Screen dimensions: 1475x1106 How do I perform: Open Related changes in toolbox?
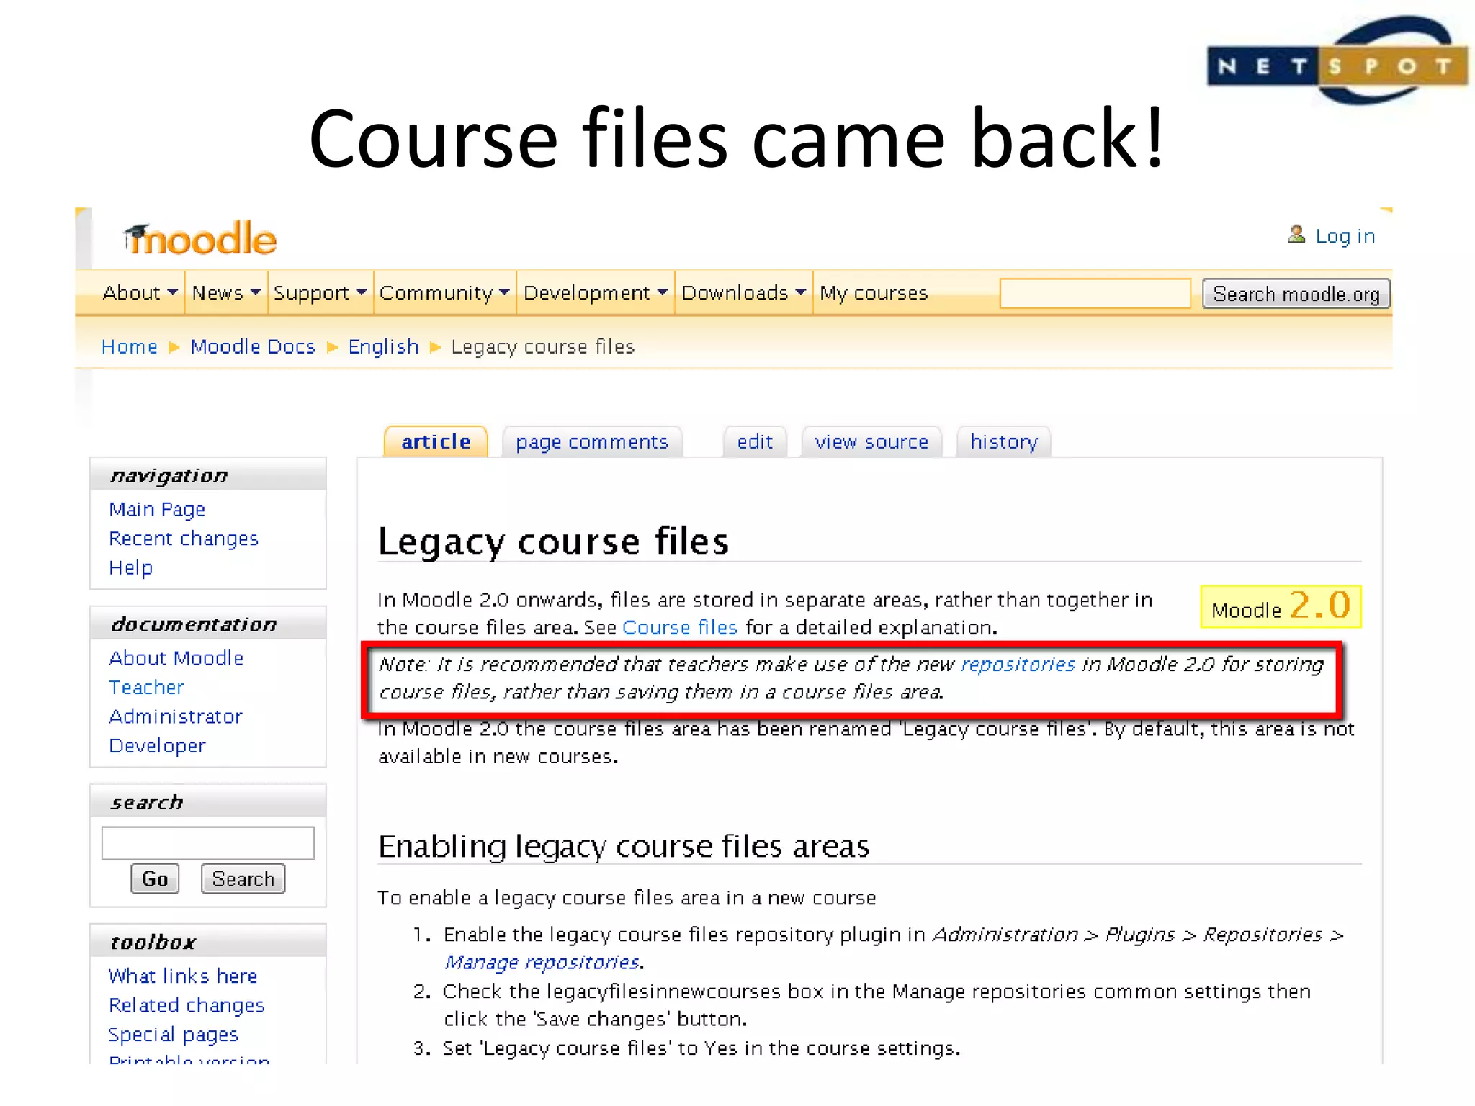click(x=187, y=1004)
